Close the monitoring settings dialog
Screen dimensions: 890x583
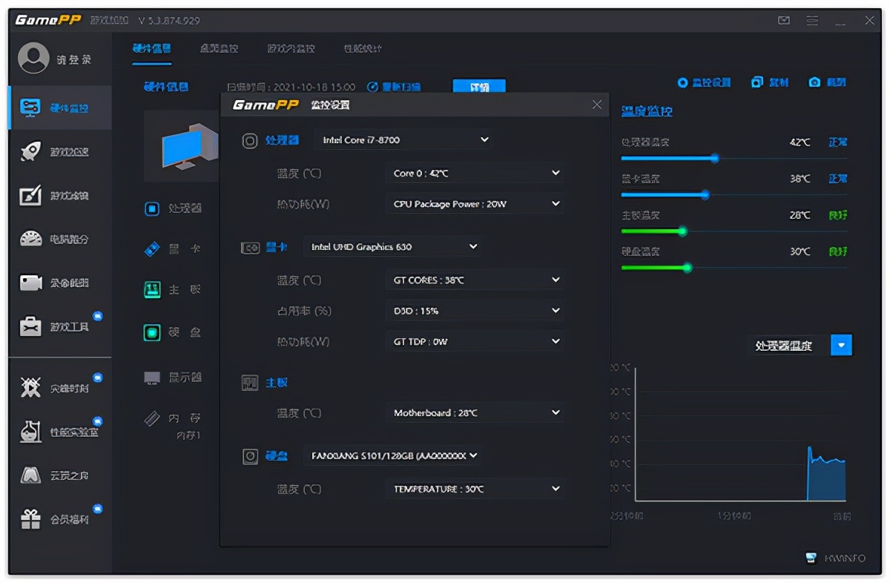coord(597,105)
